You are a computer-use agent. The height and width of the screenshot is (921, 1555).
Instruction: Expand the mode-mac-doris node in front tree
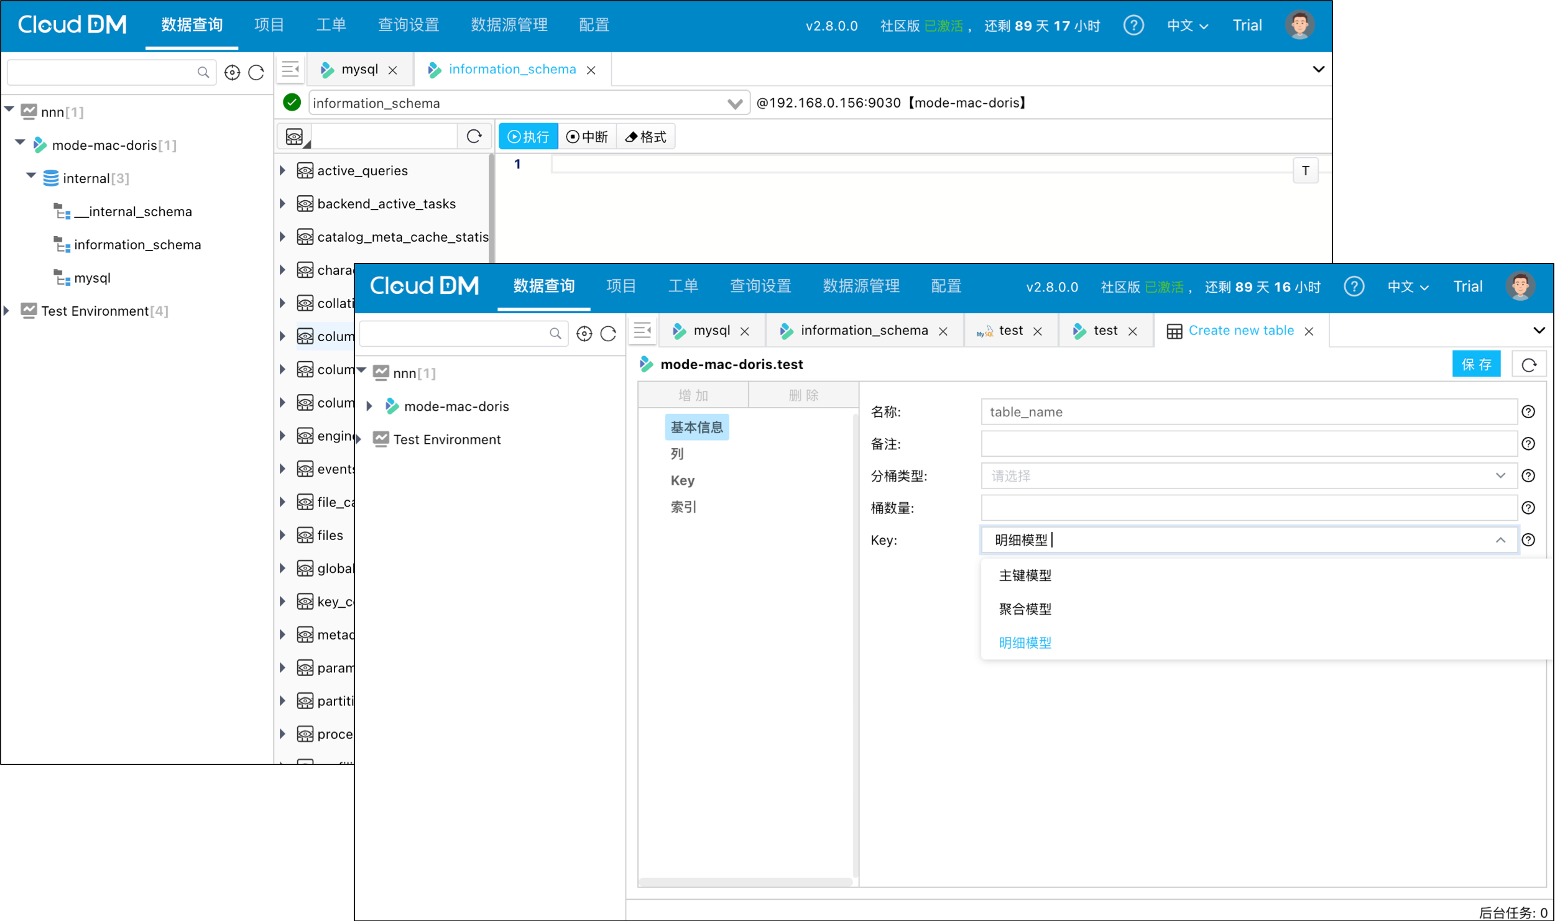(x=369, y=406)
